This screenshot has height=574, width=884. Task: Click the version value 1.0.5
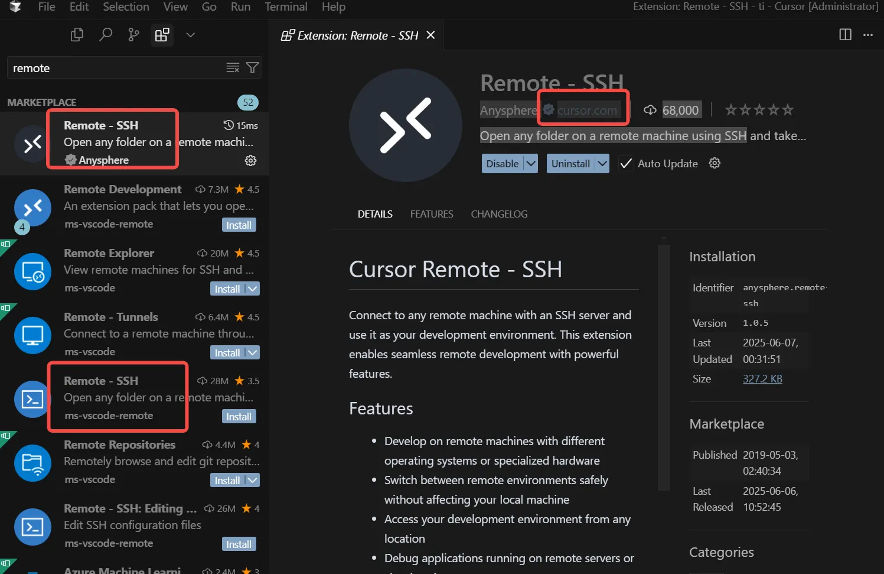756,323
